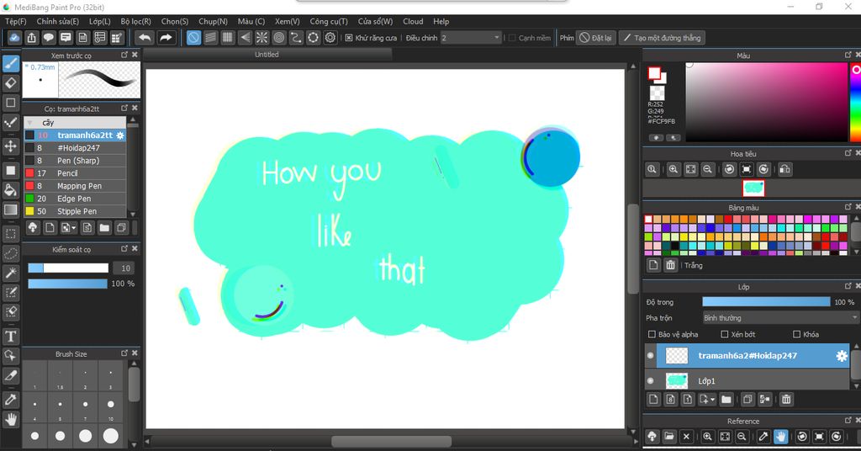Image resolution: width=861 pixels, height=451 pixels.
Task: Select the Eraser tool
Action: coord(10,83)
